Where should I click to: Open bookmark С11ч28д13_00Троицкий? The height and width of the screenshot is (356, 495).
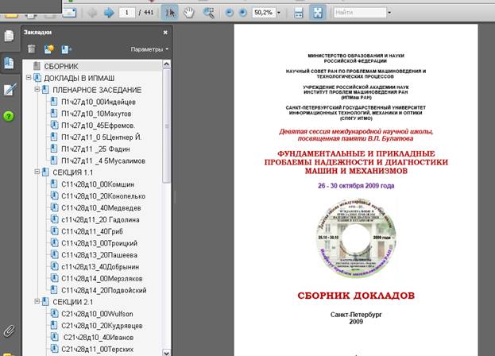tap(99, 243)
